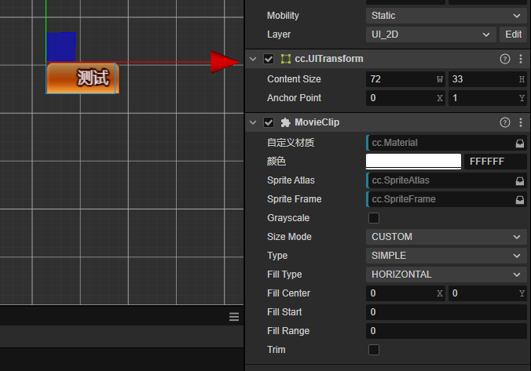Click the Fill Center X field
Image resolution: width=531 pixels, height=371 pixels.
[x=405, y=293]
